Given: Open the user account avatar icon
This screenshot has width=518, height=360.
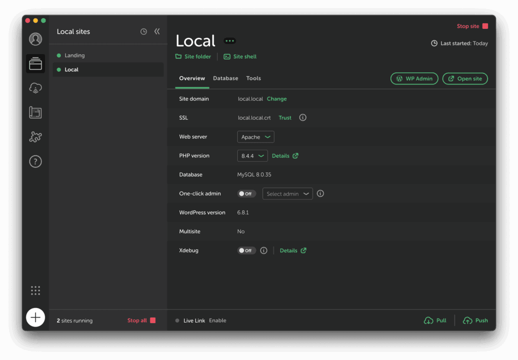Looking at the screenshot, I should point(35,39).
